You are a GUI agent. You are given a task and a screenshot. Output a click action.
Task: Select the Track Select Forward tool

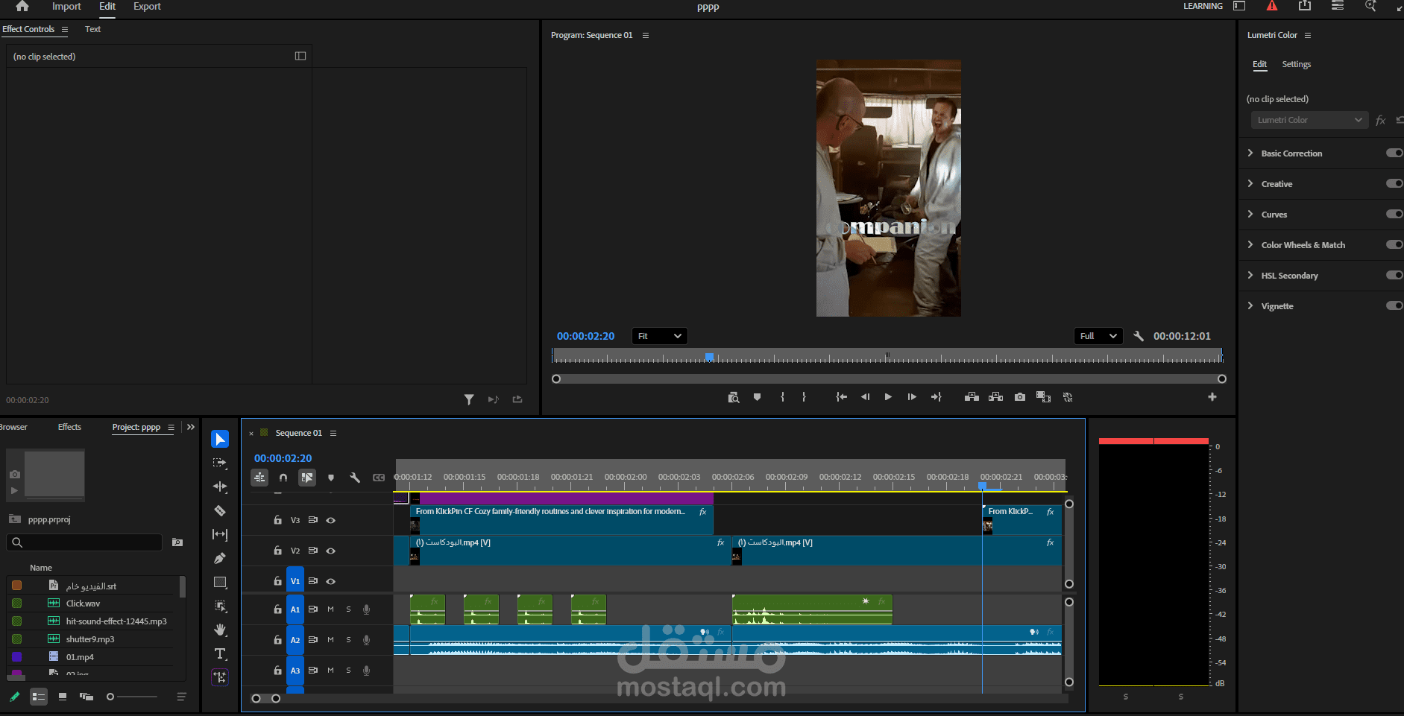point(220,463)
